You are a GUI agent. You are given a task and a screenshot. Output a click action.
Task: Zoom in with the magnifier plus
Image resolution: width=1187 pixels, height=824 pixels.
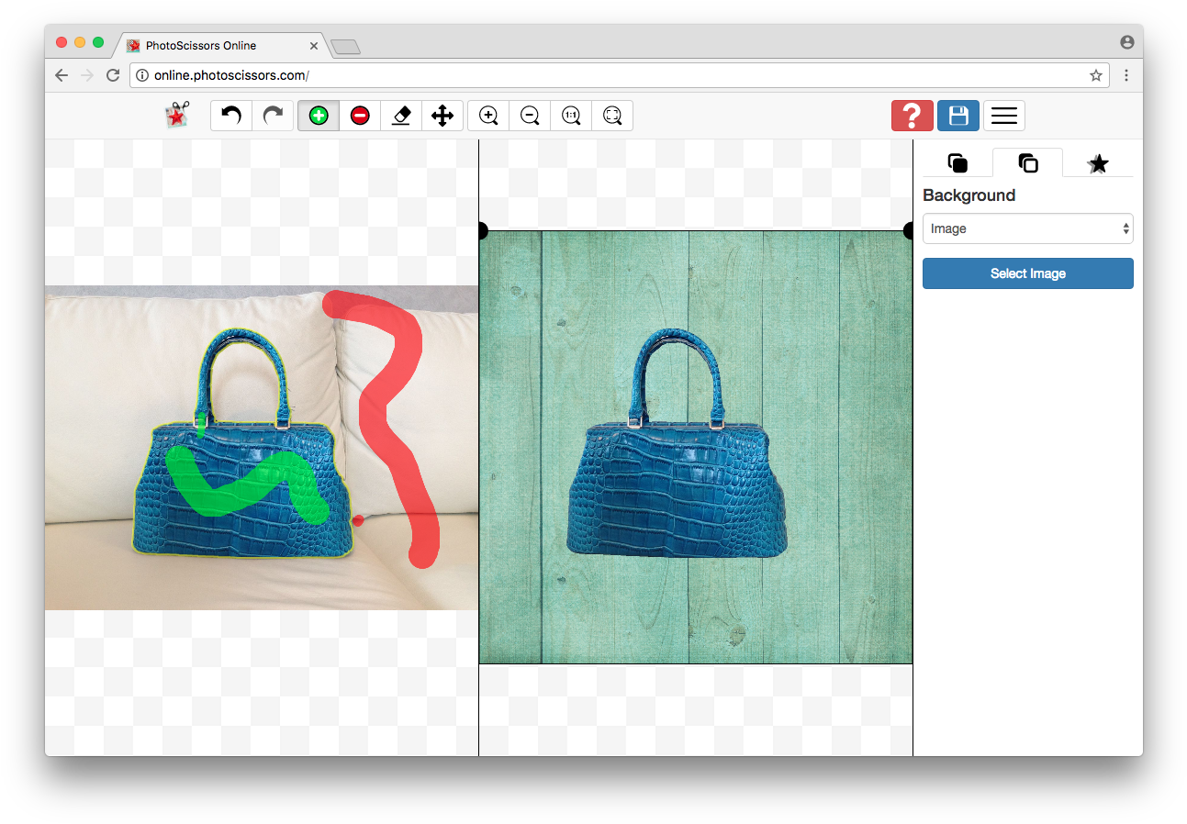pyautogui.click(x=488, y=116)
